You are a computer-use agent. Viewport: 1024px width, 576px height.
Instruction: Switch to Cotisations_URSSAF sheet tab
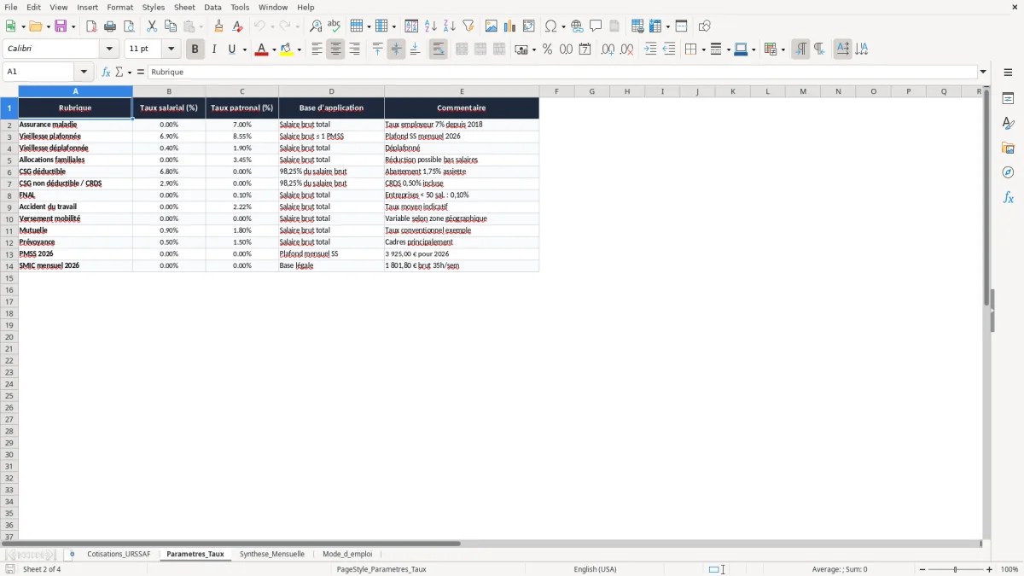pyautogui.click(x=119, y=554)
